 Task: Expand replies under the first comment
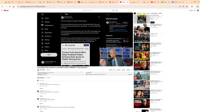coord(41,89)
